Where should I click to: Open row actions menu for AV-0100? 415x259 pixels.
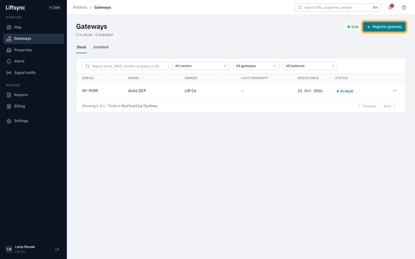tap(395, 91)
